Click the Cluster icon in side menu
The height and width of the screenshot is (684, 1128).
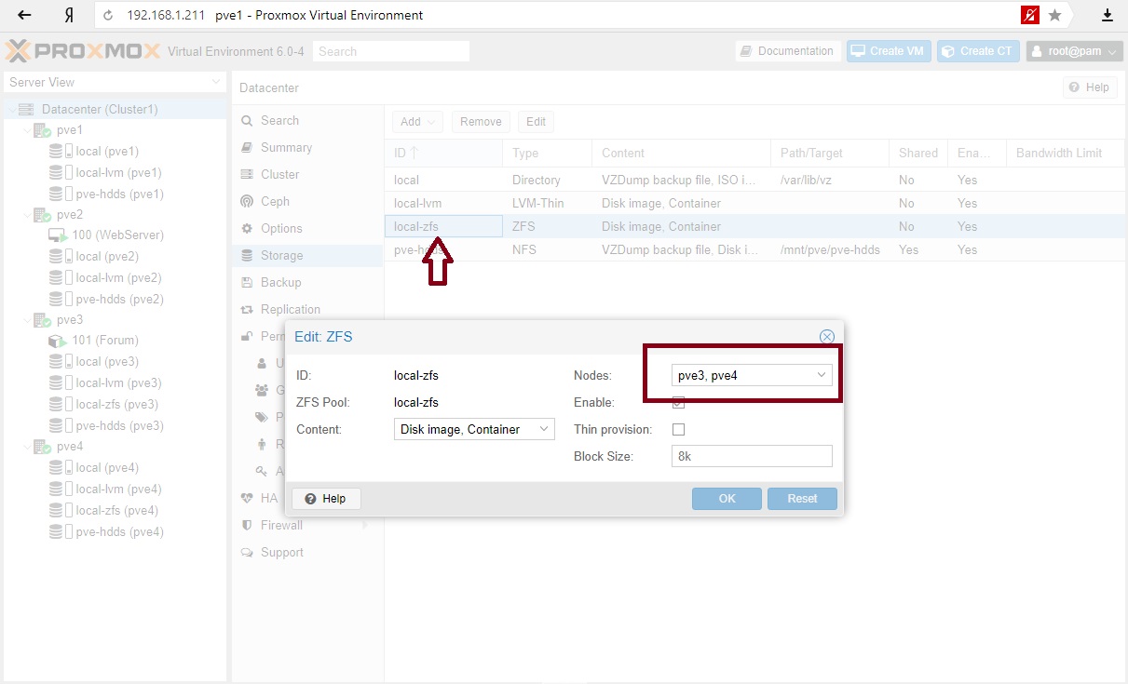247,175
